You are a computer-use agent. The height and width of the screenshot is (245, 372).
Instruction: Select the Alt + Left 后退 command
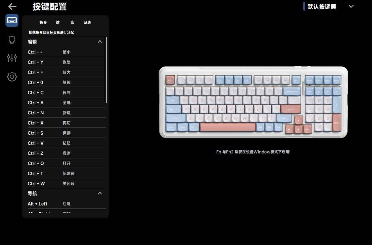[58, 204]
